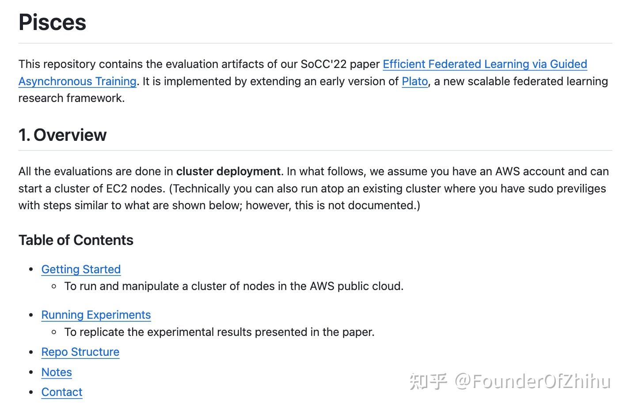Navigate to the Repo Structure link
This screenshot has width=627, height=407.
80,352
